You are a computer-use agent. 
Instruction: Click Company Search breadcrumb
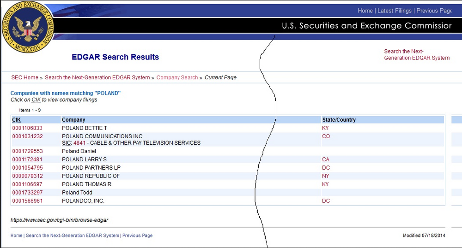(177, 77)
